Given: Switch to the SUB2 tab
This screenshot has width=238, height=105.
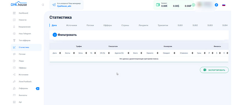Looking at the screenshot, I should tap(195, 25).
